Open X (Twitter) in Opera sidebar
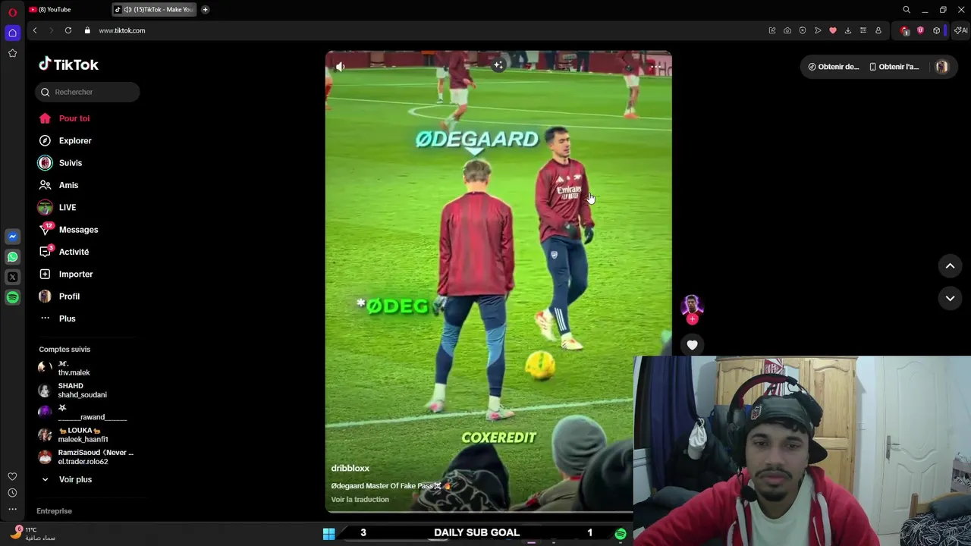This screenshot has height=546, width=971. [x=12, y=278]
